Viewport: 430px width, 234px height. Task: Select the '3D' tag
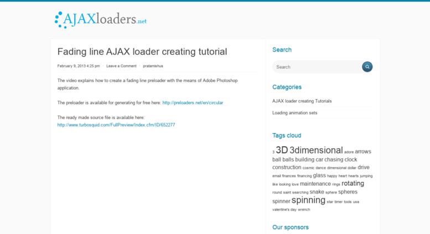[282, 150]
